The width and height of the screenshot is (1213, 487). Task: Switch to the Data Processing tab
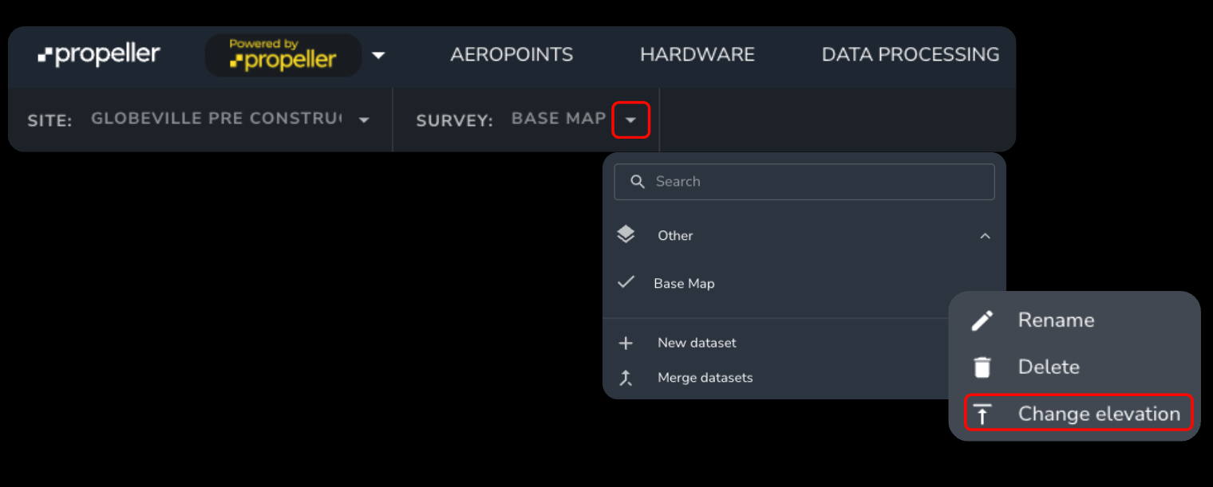[910, 55]
